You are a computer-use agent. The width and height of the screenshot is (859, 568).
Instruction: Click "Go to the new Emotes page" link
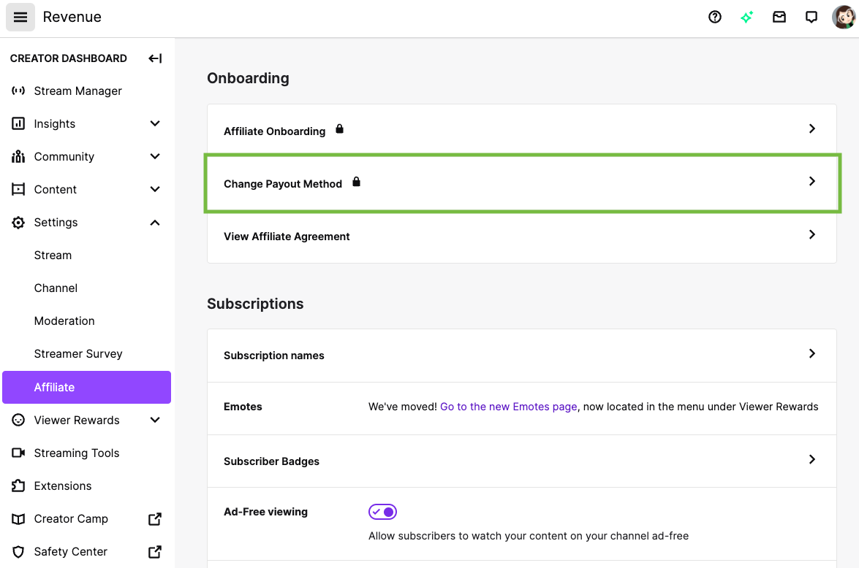coord(508,407)
